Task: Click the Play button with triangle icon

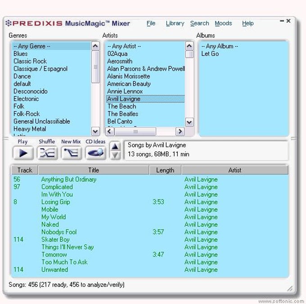Action: point(23,153)
